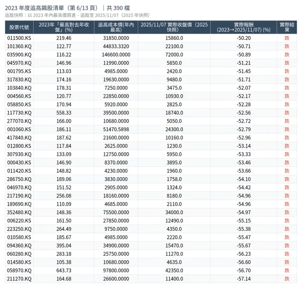Select stock code 189690.KQ
Viewport: 302px width, 288px height.
(19, 204)
